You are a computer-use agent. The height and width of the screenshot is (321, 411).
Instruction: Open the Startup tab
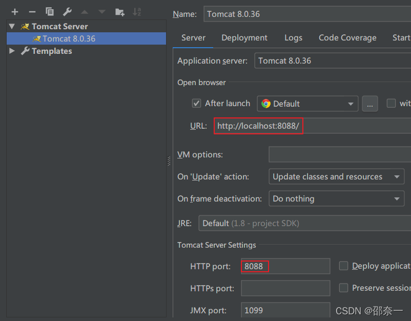(x=402, y=38)
